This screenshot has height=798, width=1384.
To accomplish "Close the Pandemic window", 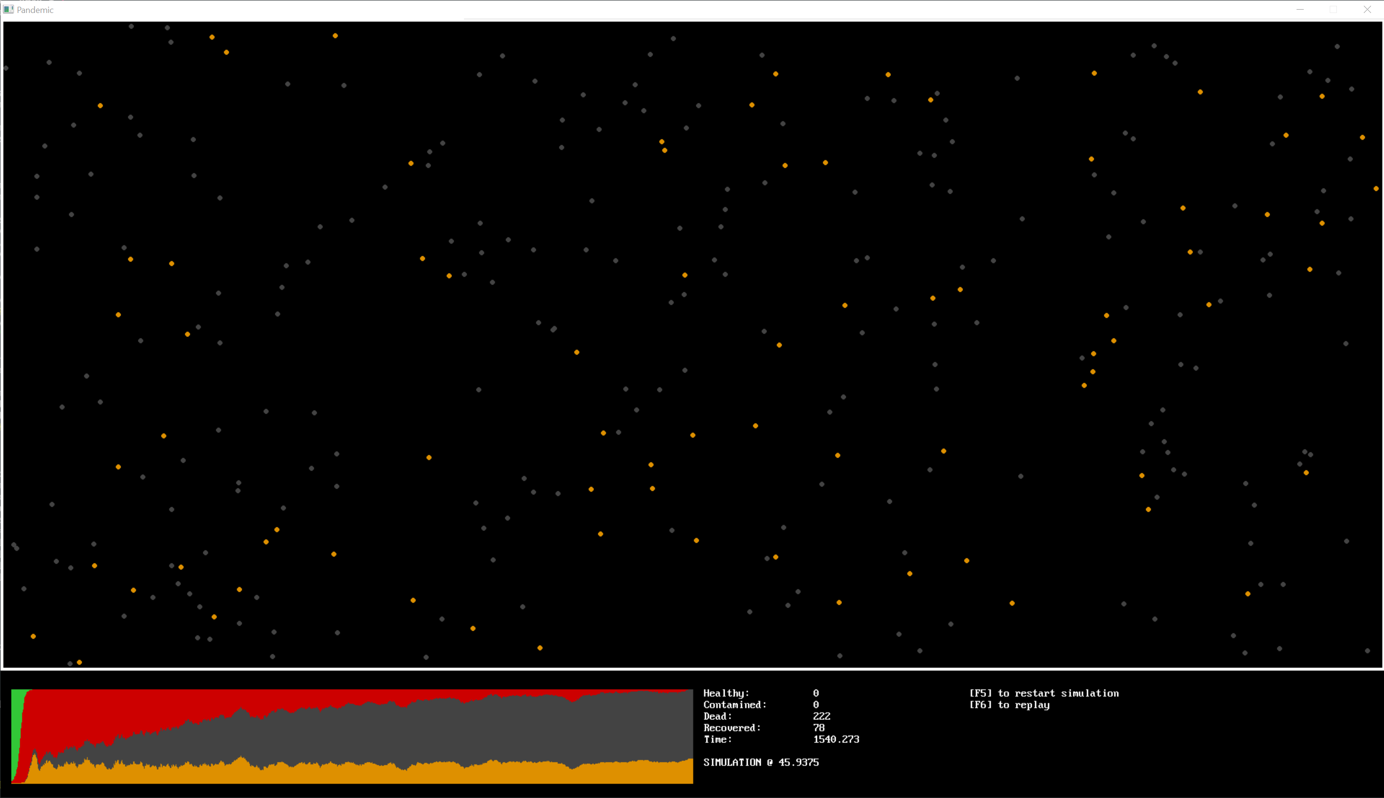I will 1367,9.
